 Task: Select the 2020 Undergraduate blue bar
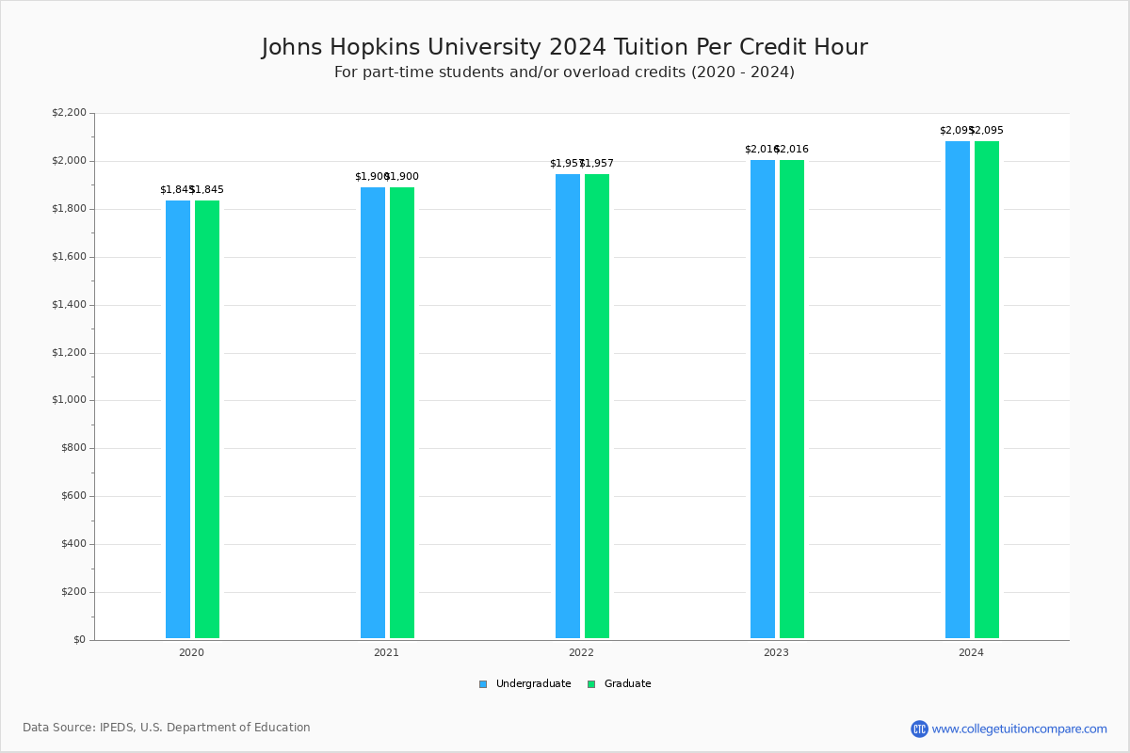point(178,419)
